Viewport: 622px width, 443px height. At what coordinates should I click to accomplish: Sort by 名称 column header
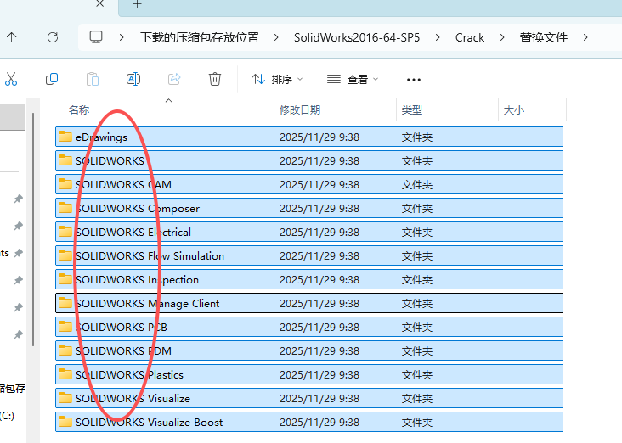(x=79, y=109)
